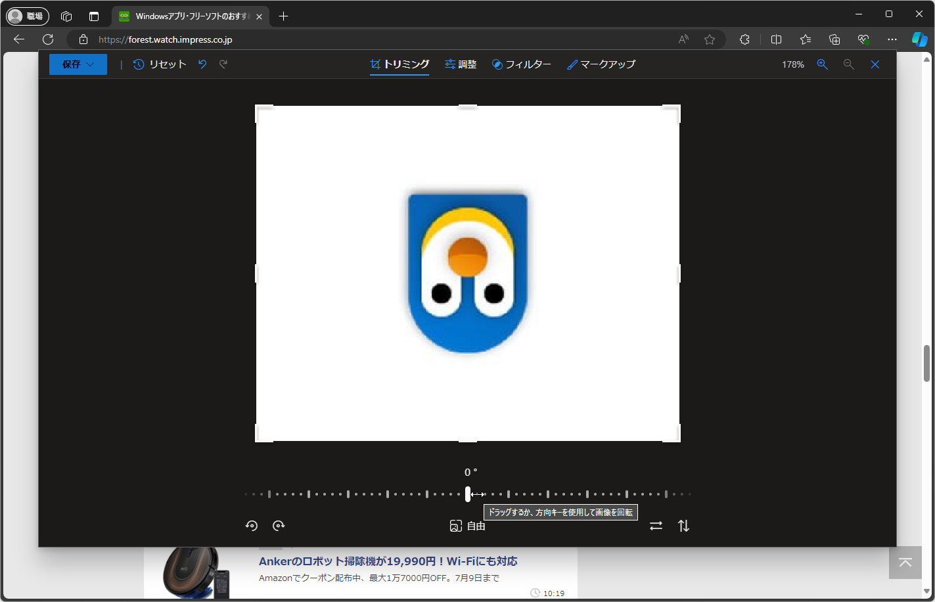The height and width of the screenshot is (602, 935).
Task: Open the マークアップ markup tools
Action: (x=601, y=64)
